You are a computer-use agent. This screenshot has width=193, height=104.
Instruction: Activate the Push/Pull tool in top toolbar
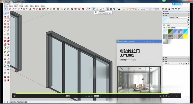[30, 9]
